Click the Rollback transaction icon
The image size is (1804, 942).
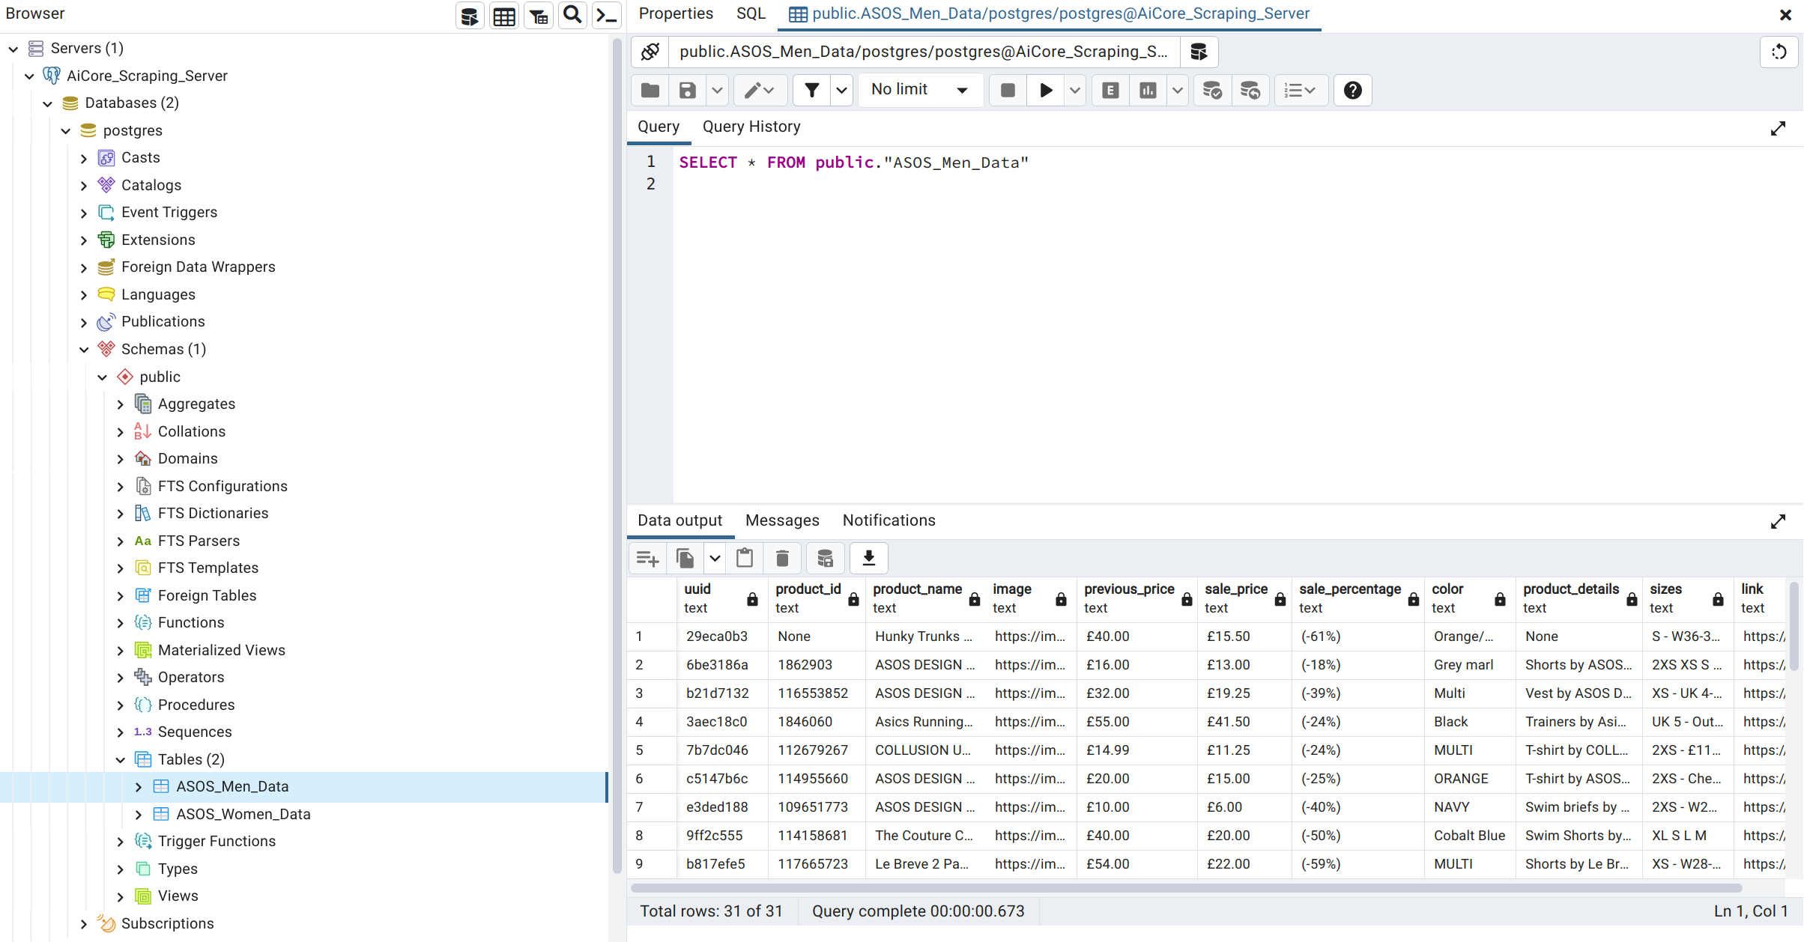tap(1250, 91)
